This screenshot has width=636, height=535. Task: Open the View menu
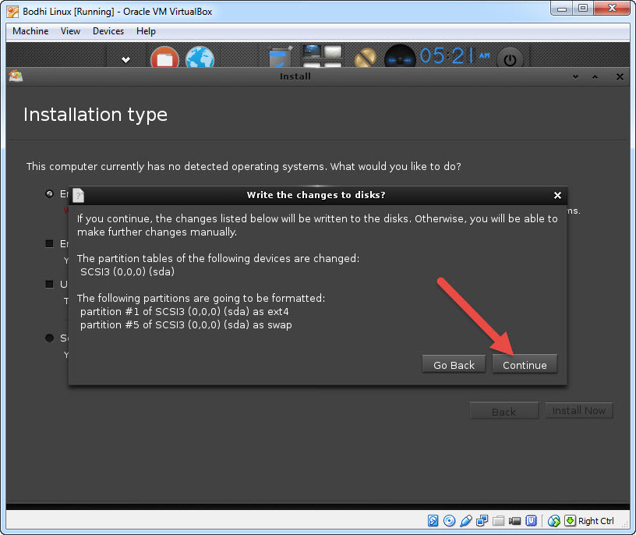[70, 31]
